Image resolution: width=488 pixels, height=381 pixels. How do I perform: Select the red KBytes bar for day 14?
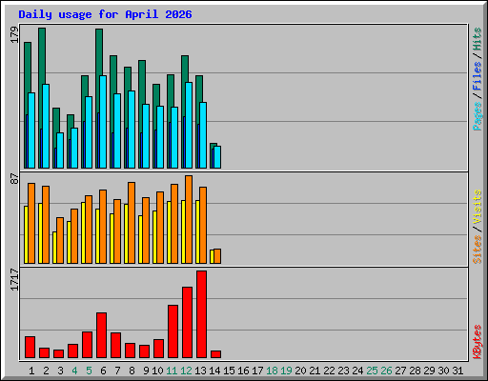pos(215,354)
